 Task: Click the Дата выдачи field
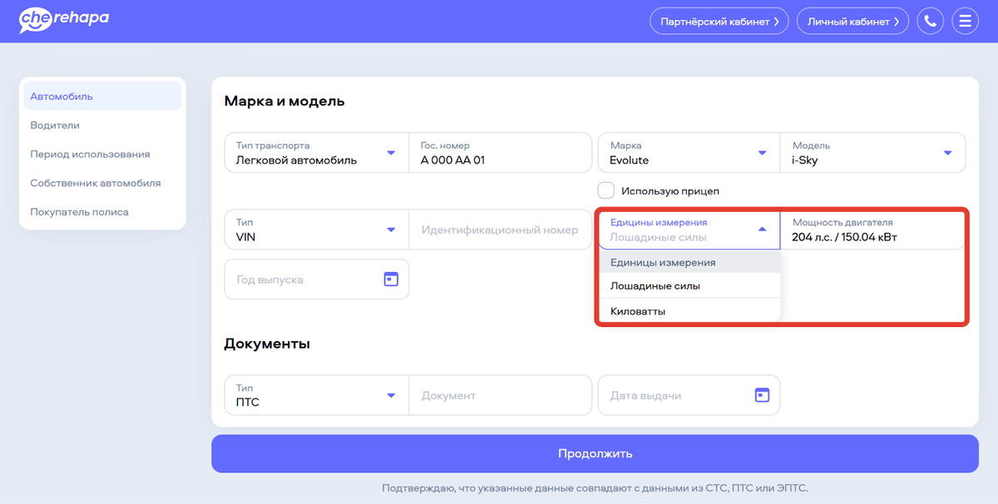(689, 395)
